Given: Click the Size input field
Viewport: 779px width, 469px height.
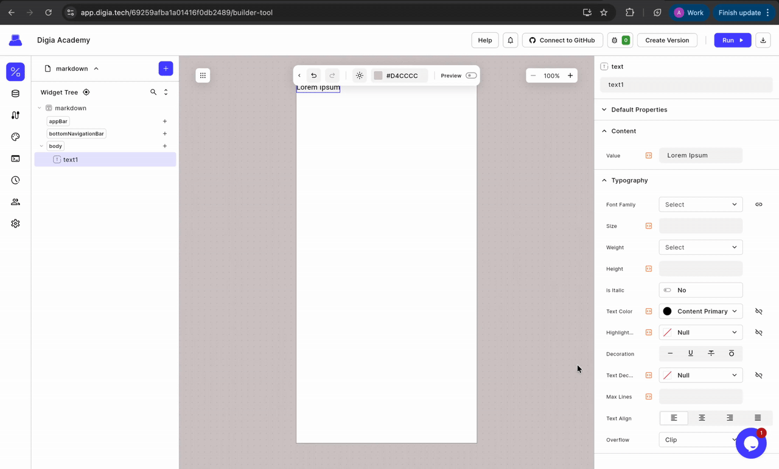Looking at the screenshot, I should [700, 226].
